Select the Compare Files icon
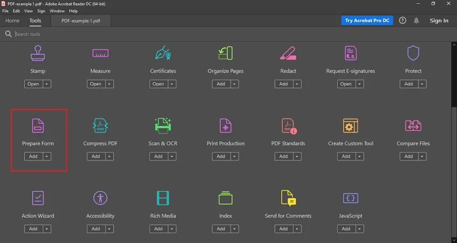This screenshot has width=457, height=243. pyautogui.click(x=413, y=126)
